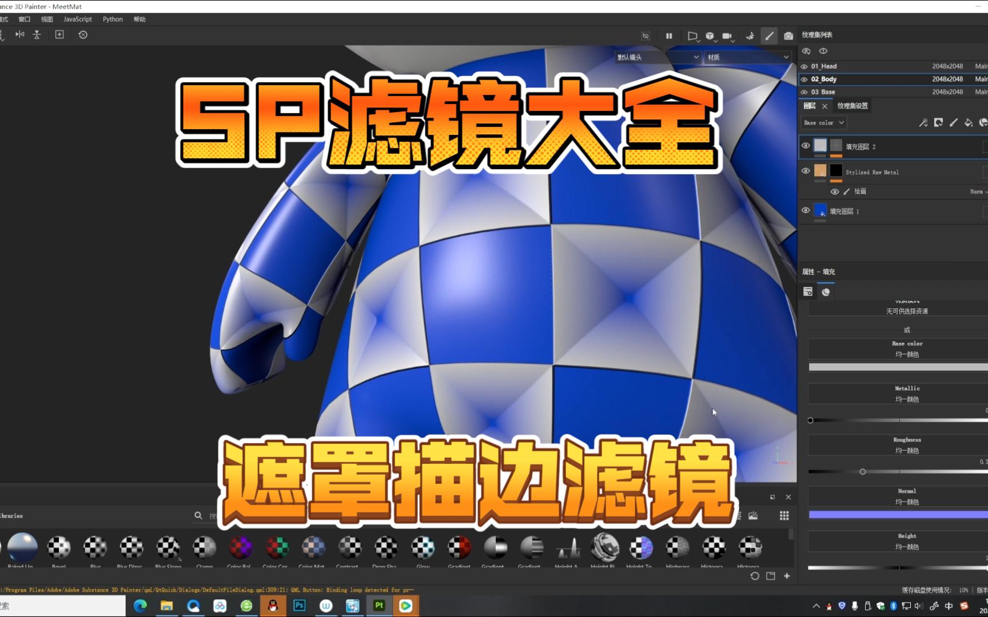Screen dimensions: 988x617
Task: Click the framed plus icon in toolbar
Action: [x=59, y=35]
